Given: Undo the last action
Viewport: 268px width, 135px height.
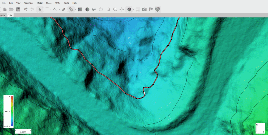Looking at the screenshot, I should point(26,9).
